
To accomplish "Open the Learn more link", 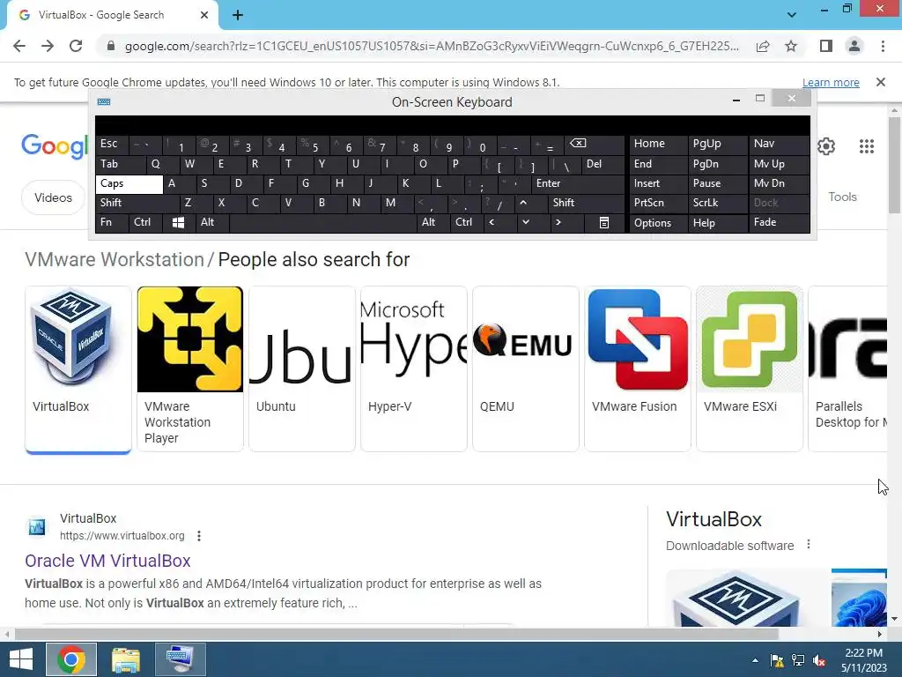I will point(831,82).
